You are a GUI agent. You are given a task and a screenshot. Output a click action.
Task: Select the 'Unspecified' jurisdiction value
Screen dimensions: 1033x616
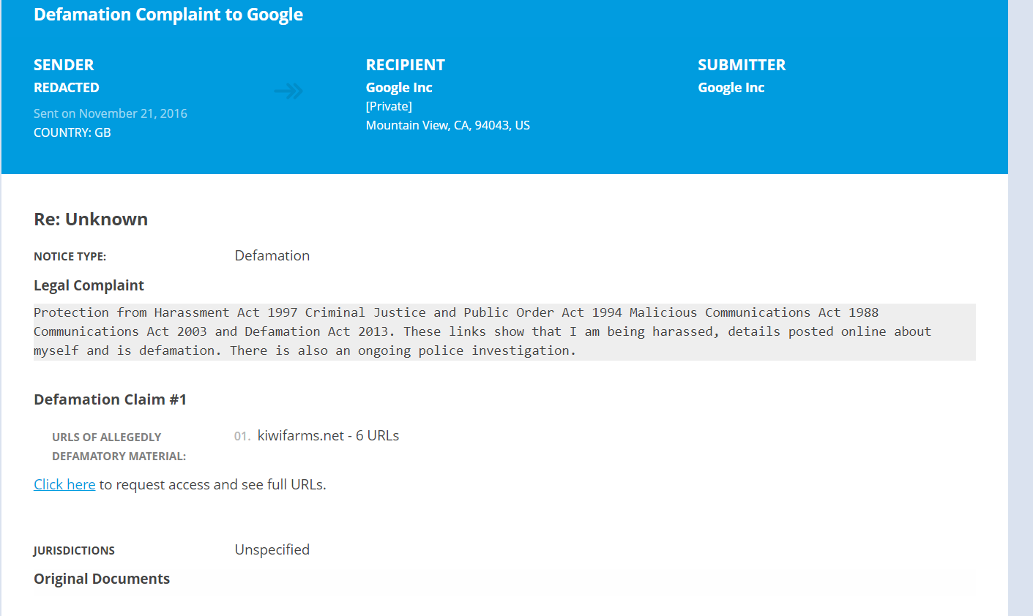tap(272, 549)
